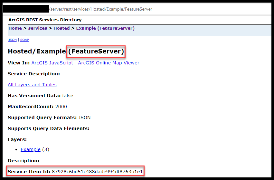The width and height of the screenshot is (274, 180).
Task: Click the layer id (3) text
Action: coord(46,149)
